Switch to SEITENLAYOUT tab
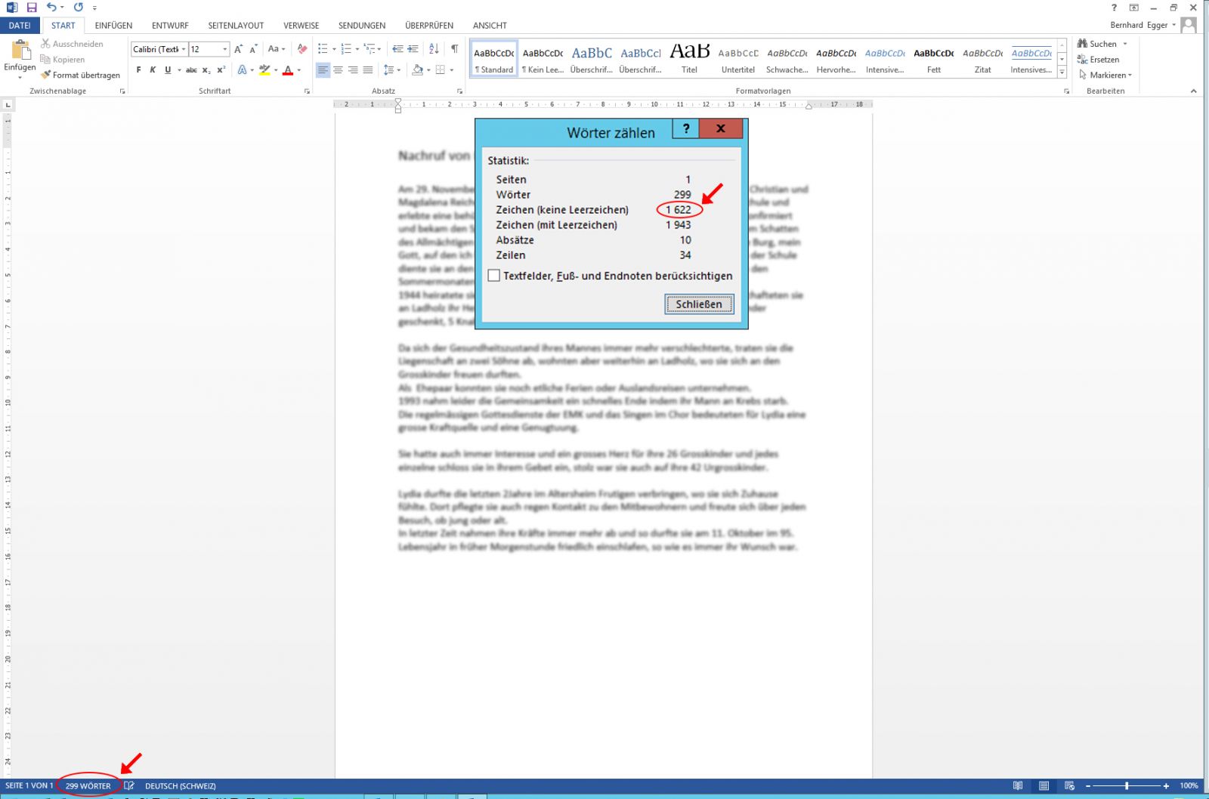Viewport: 1209px width, 799px height. (236, 25)
